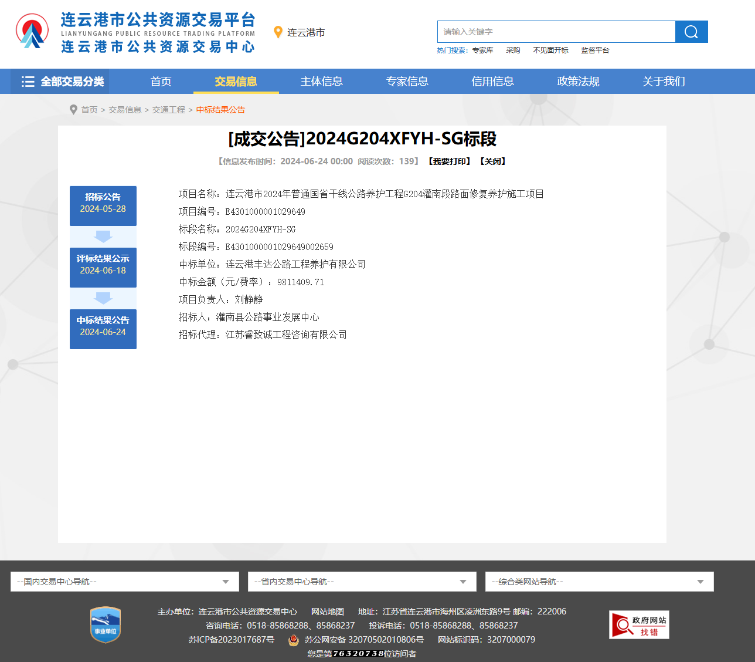755x662 pixels.
Task: Open the 政策法规 menu item
Action: [578, 82]
